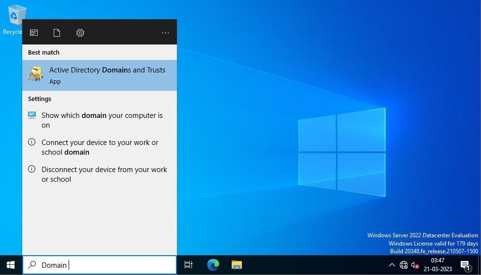Click the magnifier icon in the search box

coord(32,264)
